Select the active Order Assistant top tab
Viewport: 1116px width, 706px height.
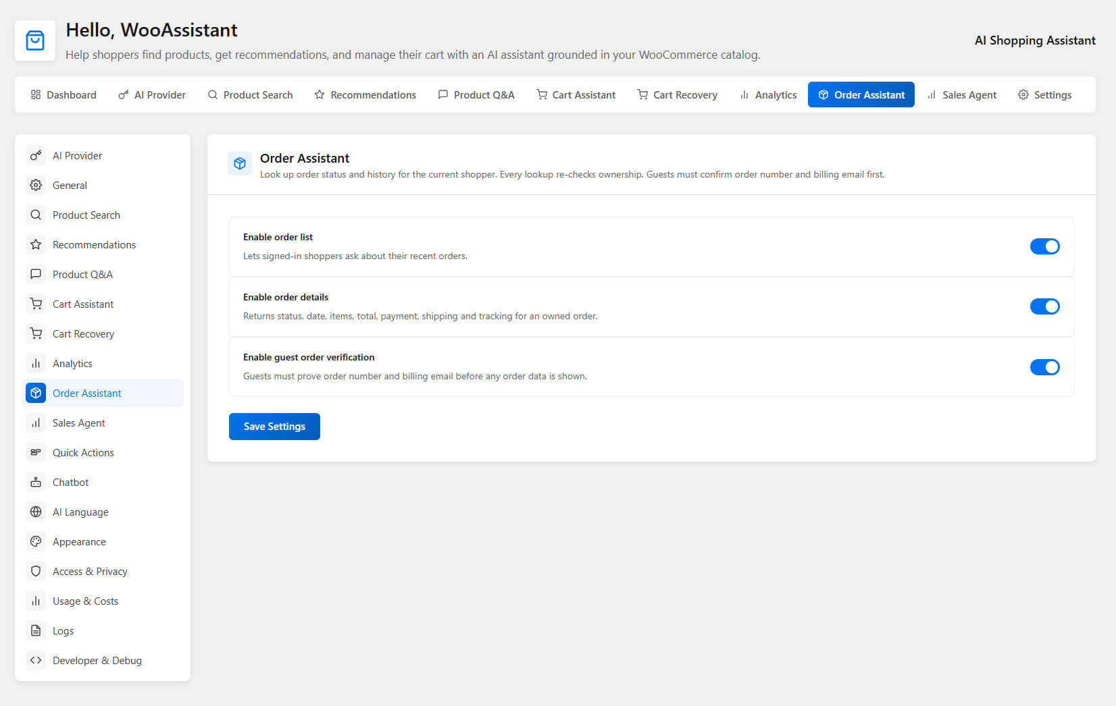[861, 94]
